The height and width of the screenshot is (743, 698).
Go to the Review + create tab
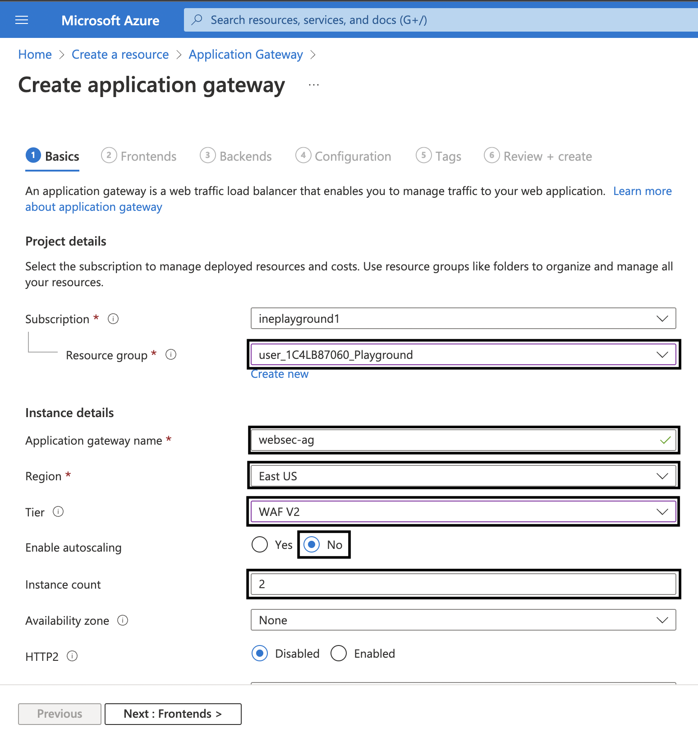pos(538,156)
